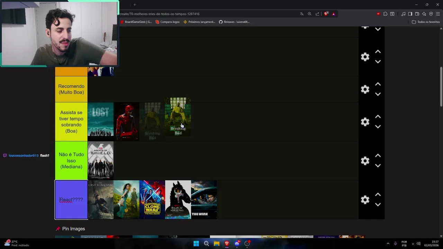Click the up arrow of the unlabeled top row

(x=378, y=52)
